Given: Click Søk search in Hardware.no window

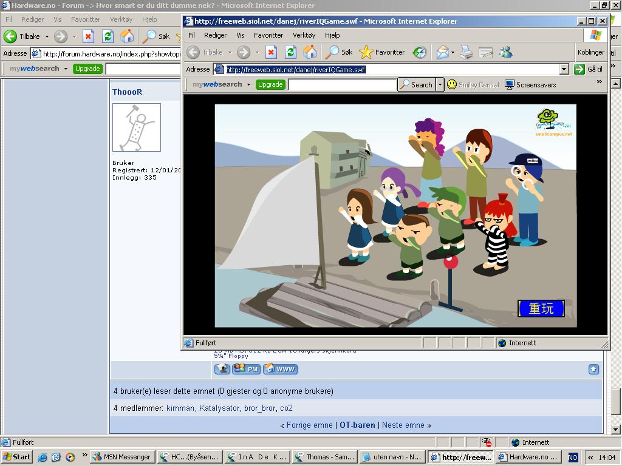Looking at the screenshot, I should click(x=156, y=36).
